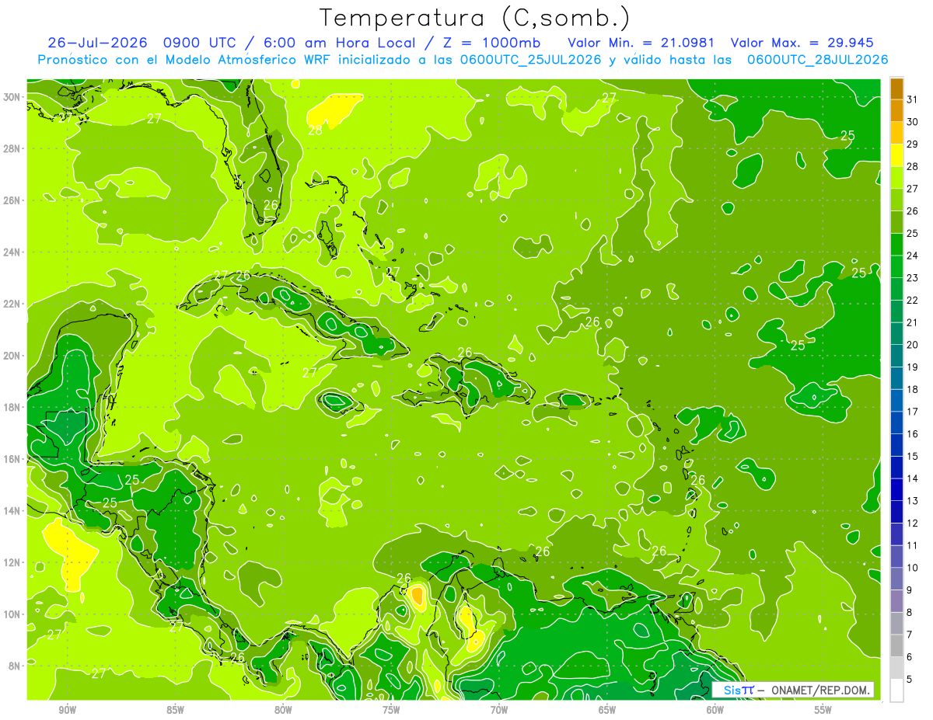Image resolution: width=933 pixels, height=720 pixels.
Task: Click the 16N latitude label
Action: (12, 459)
